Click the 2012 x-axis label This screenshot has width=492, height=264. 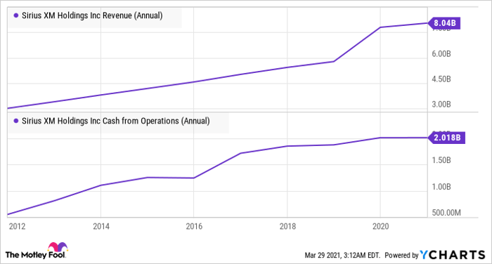pyautogui.click(x=17, y=226)
